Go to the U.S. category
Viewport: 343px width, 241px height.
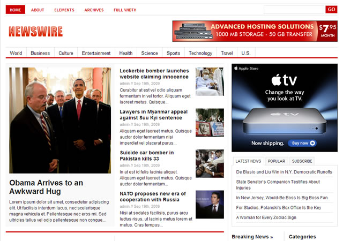point(246,53)
